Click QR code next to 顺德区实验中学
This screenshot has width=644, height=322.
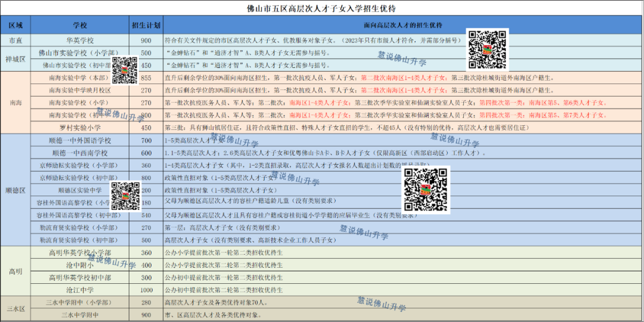126,197
